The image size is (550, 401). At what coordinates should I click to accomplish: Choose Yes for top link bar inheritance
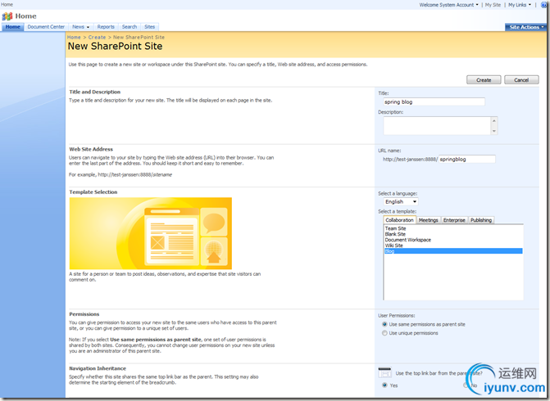point(384,385)
